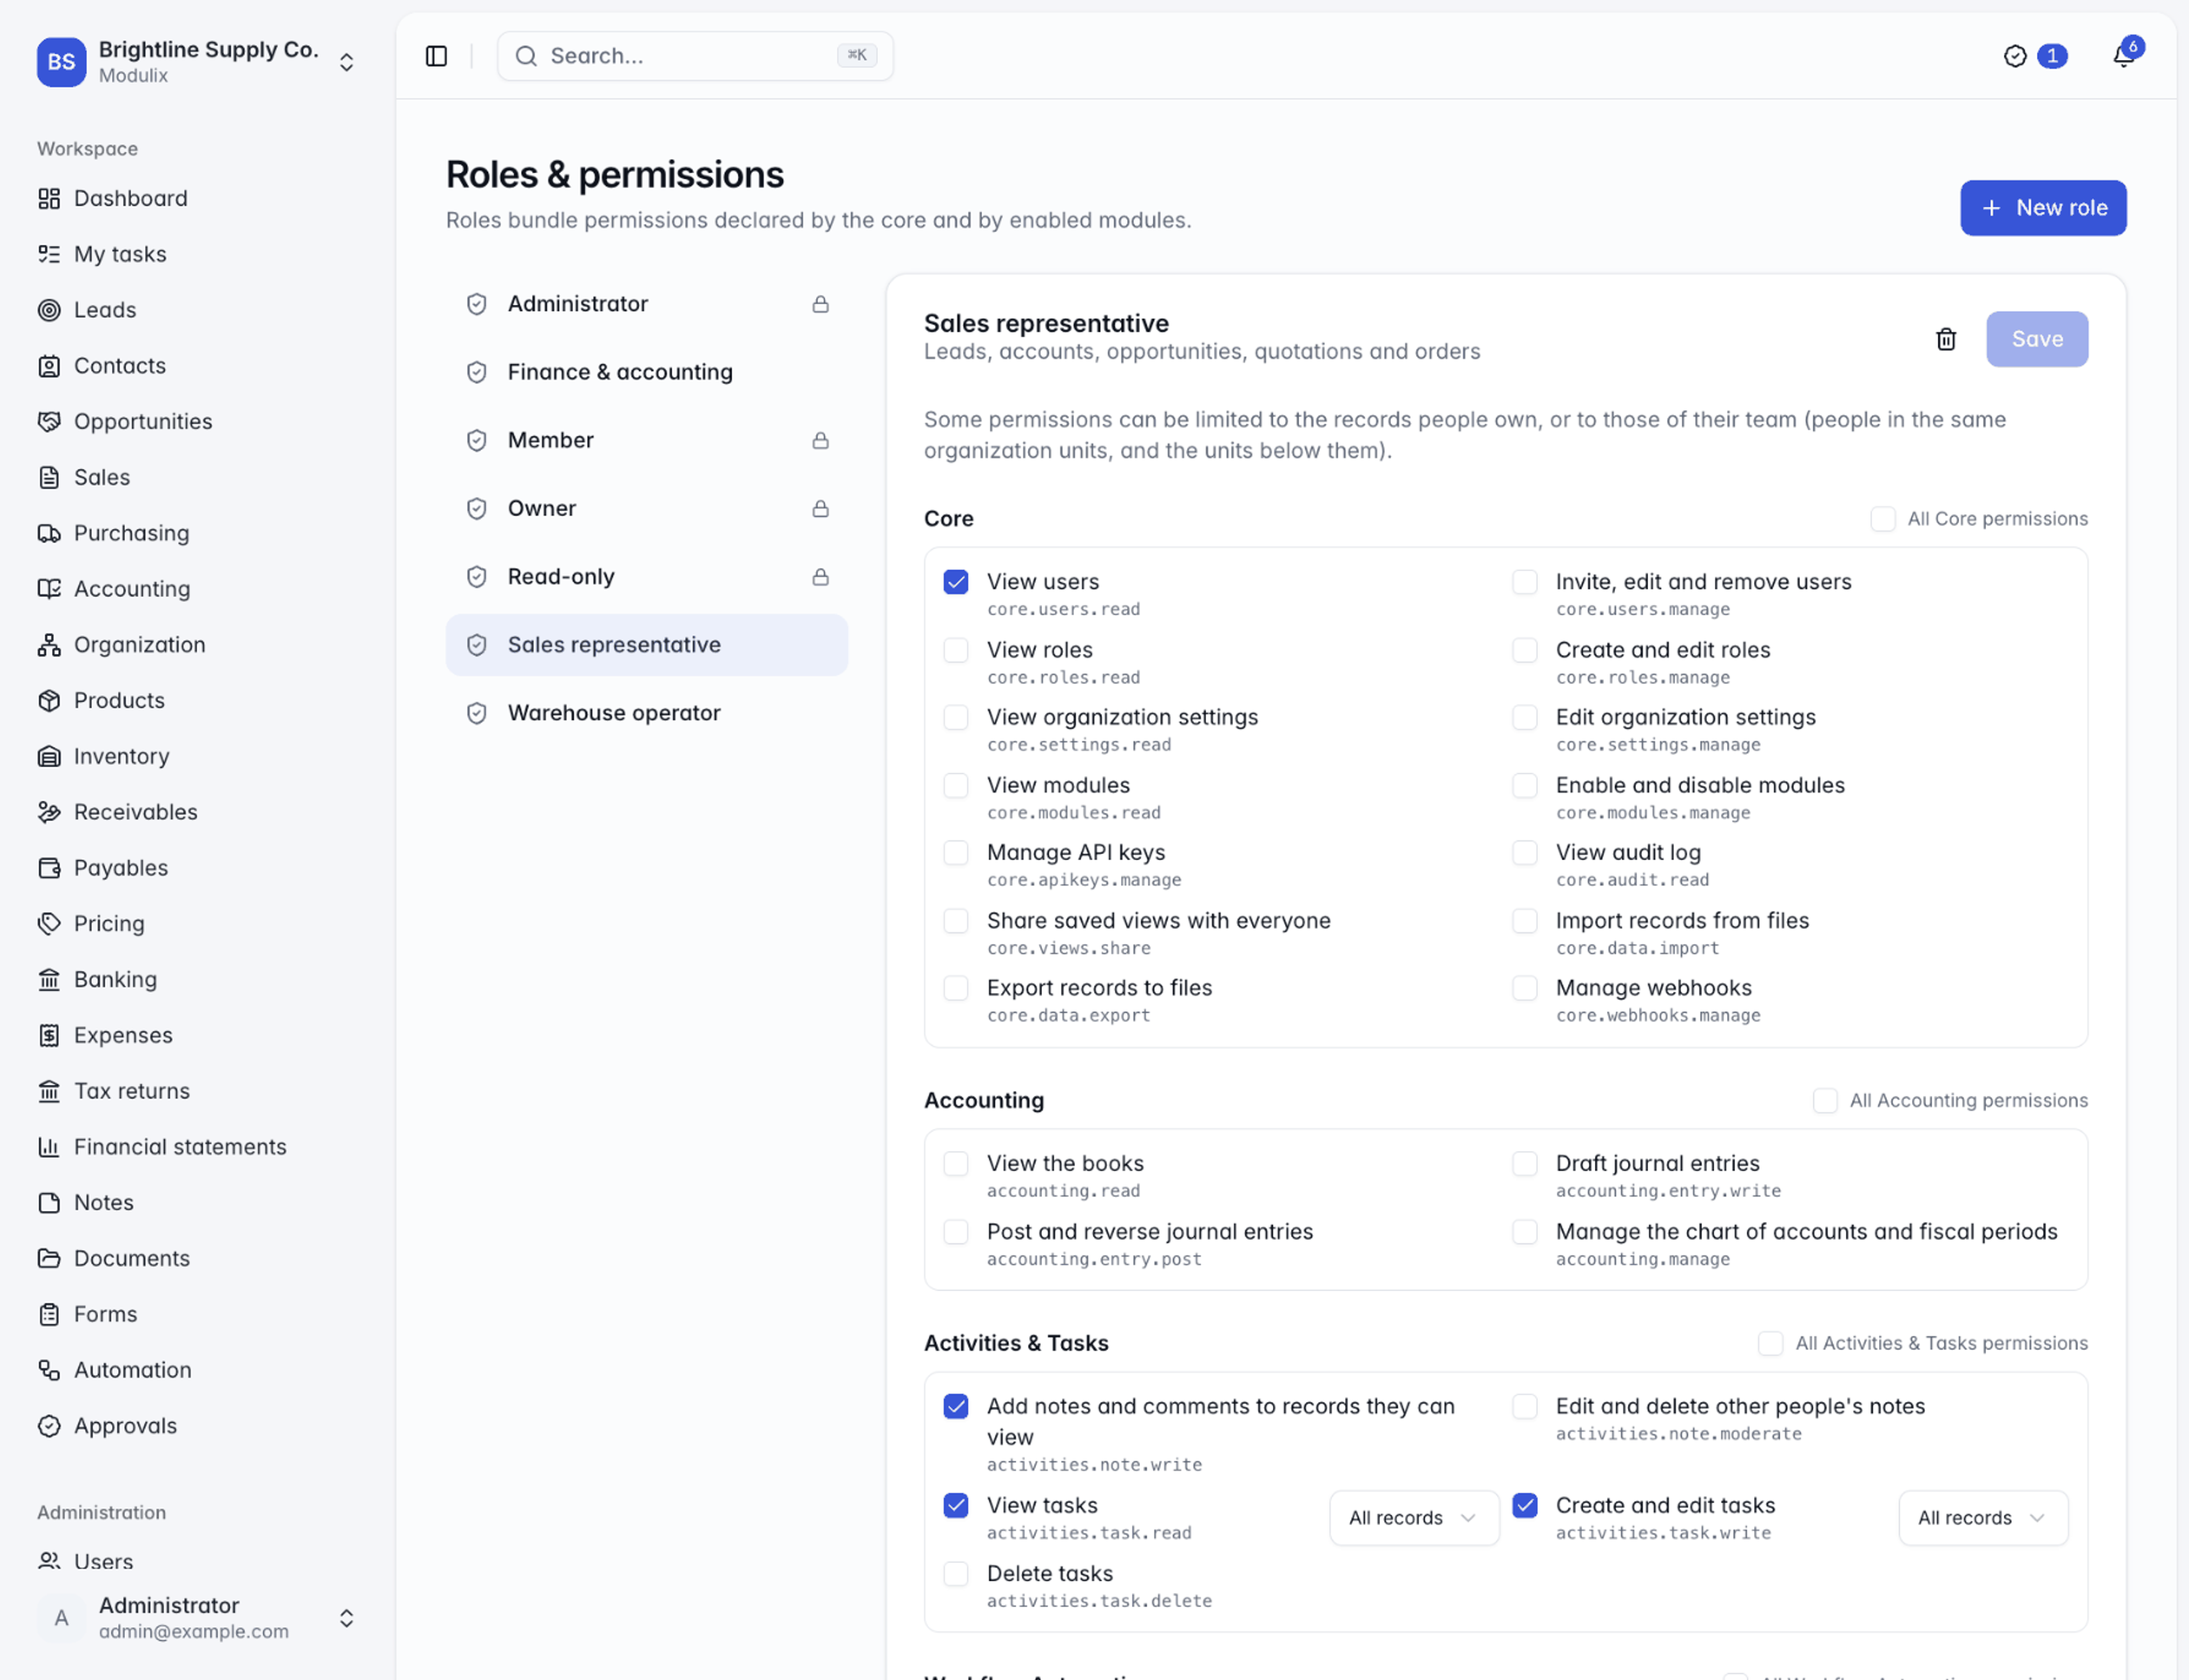Viewport: 2189px width, 1680px height.
Task: Check All Core permissions
Action: 1883,519
